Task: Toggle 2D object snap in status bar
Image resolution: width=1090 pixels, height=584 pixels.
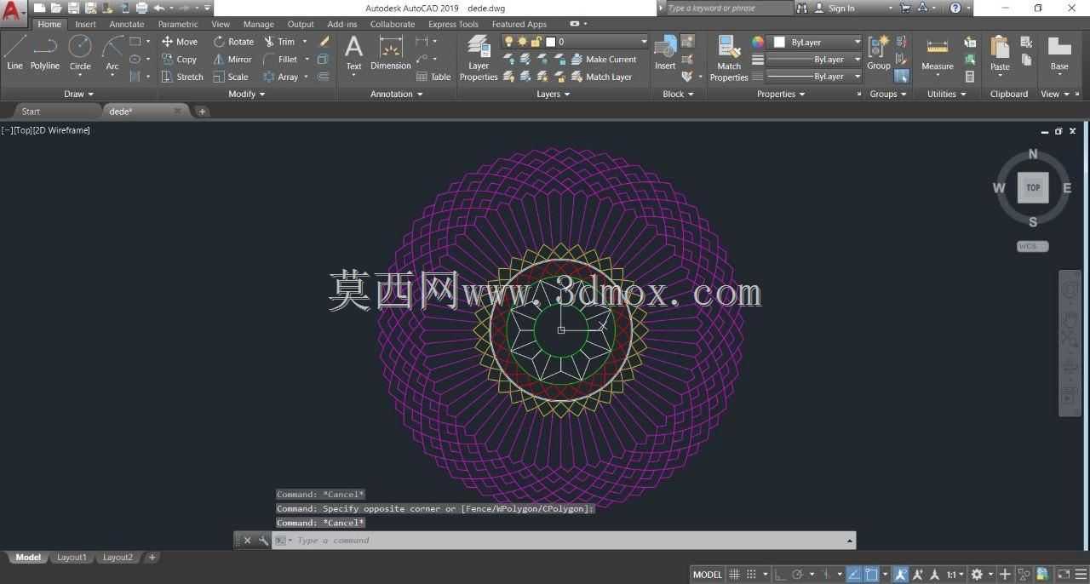Action: click(x=871, y=575)
